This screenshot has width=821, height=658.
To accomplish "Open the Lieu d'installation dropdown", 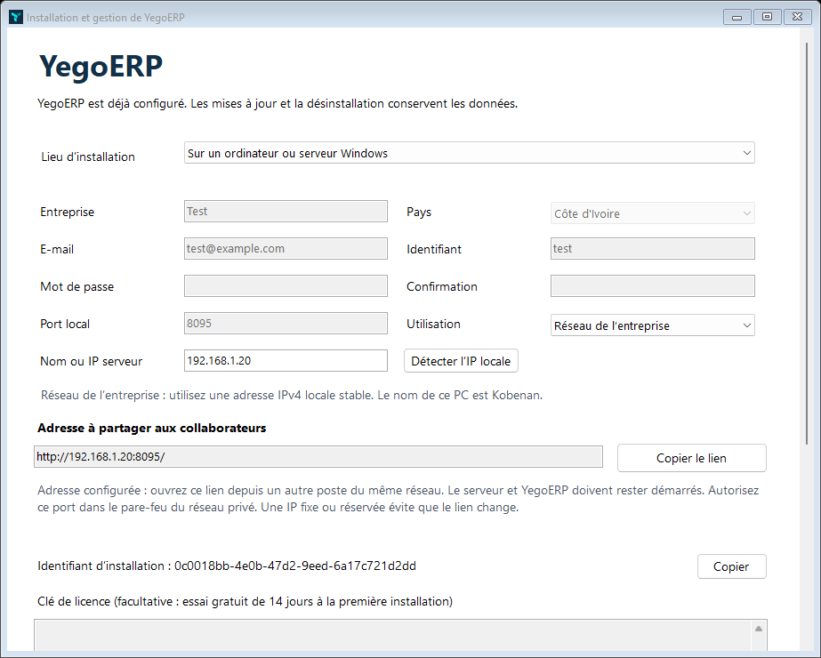I will (469, 153).
